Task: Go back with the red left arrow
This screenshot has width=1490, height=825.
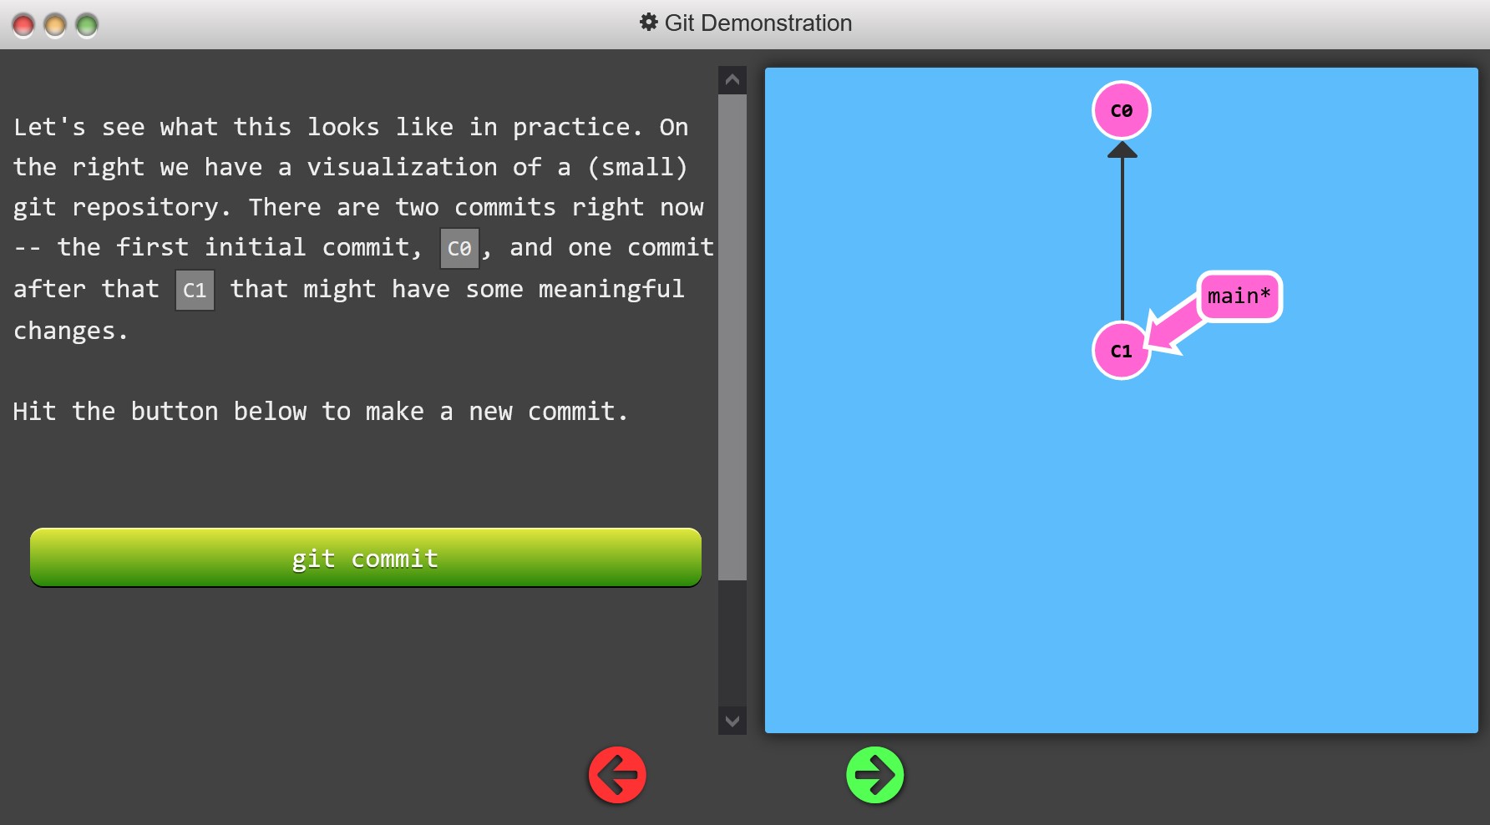Action: 617,775
